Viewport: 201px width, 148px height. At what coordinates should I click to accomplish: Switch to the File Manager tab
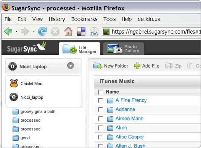click(79, 49)
